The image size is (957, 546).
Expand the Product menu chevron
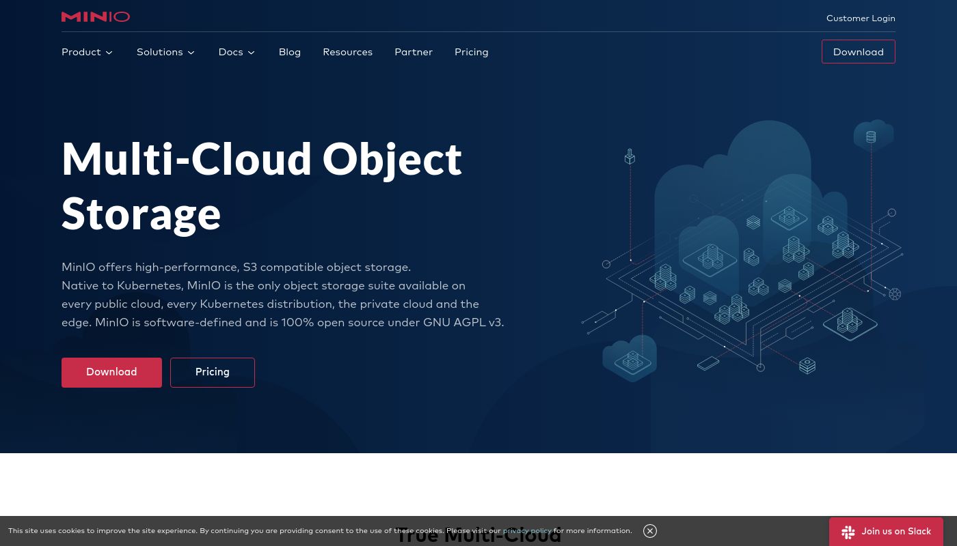(x=109, y=53)
